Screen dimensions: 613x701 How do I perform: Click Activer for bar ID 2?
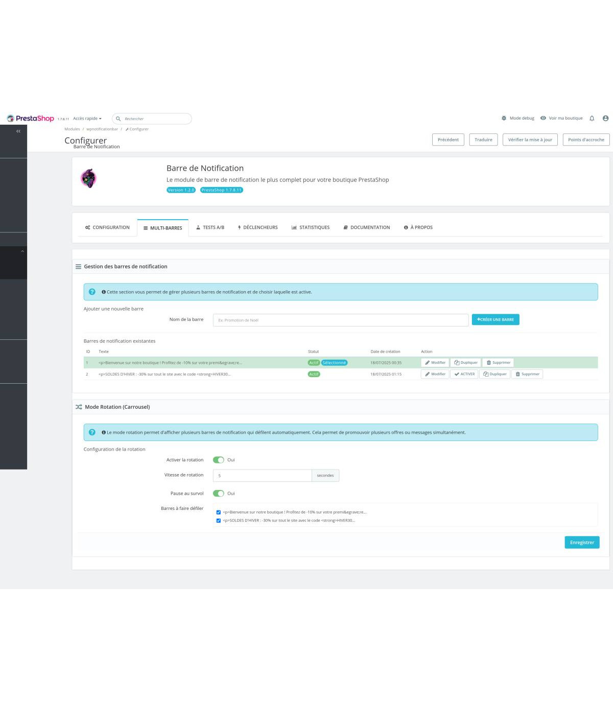pos(464,374)
